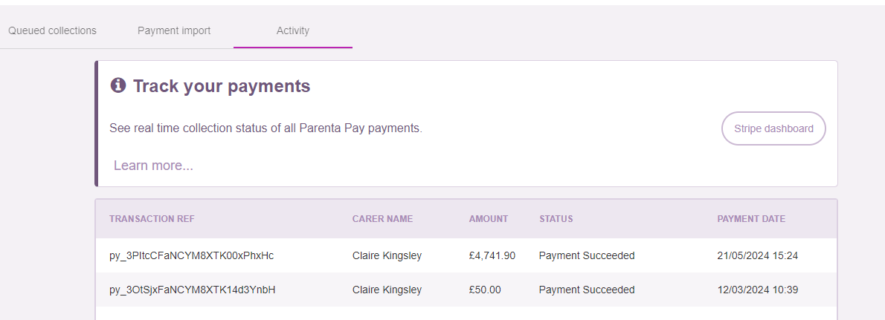Click the £50.00 amount cell

click(x=485, y=290)
